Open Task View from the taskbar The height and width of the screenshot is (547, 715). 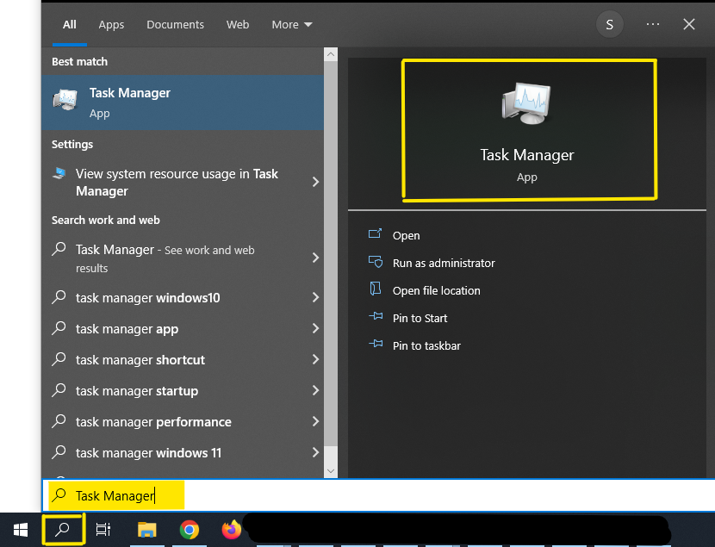point(103,530)
